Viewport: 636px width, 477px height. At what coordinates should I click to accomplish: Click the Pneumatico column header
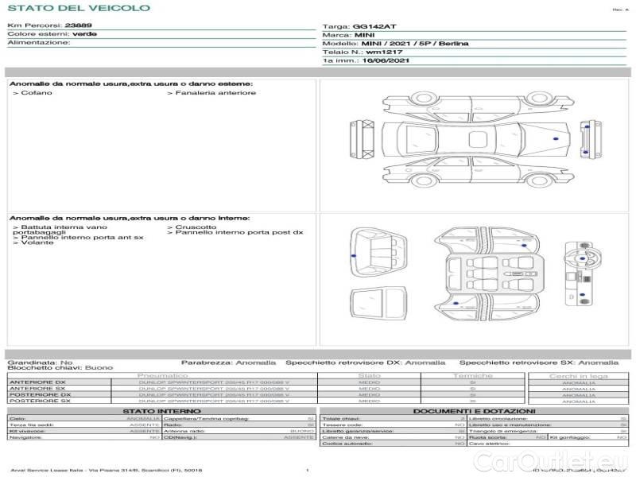162,375
